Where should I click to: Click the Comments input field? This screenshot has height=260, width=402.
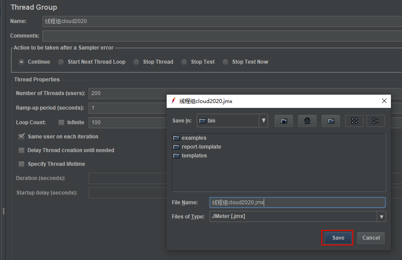(222, 36)
